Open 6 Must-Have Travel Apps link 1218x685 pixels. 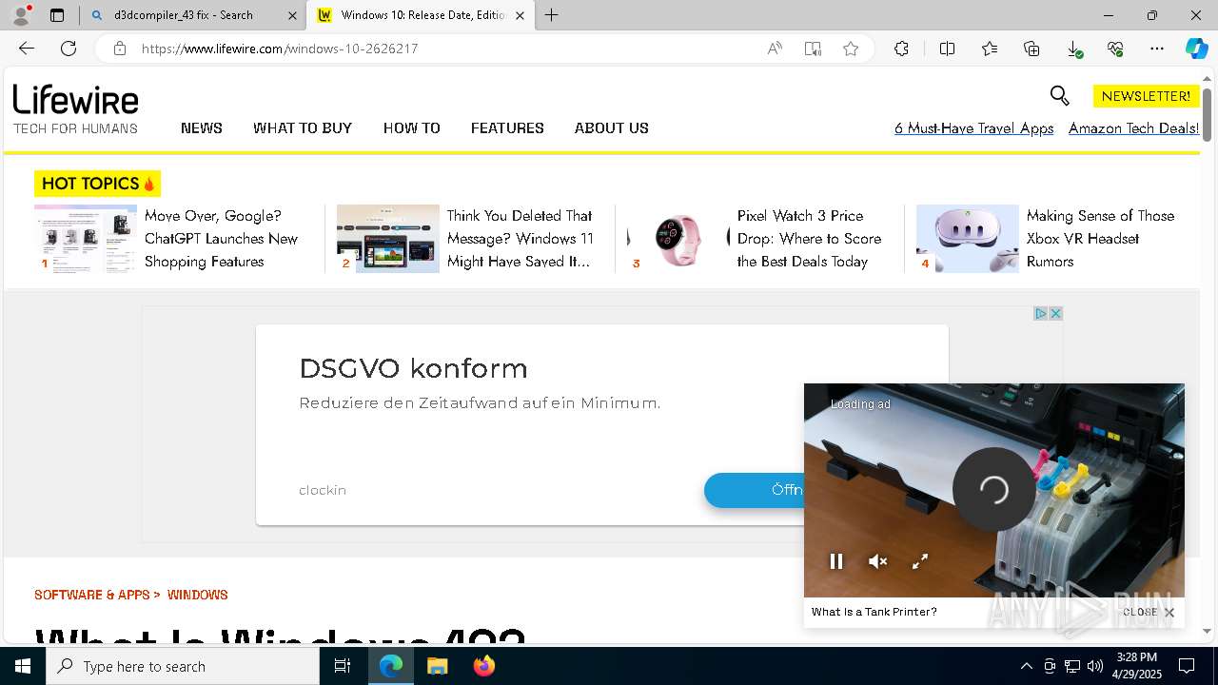[x=973, y=128]
